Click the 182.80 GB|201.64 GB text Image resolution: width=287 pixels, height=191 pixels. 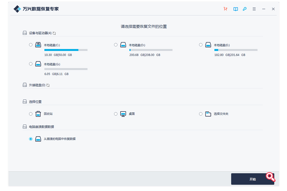(230, 55)
